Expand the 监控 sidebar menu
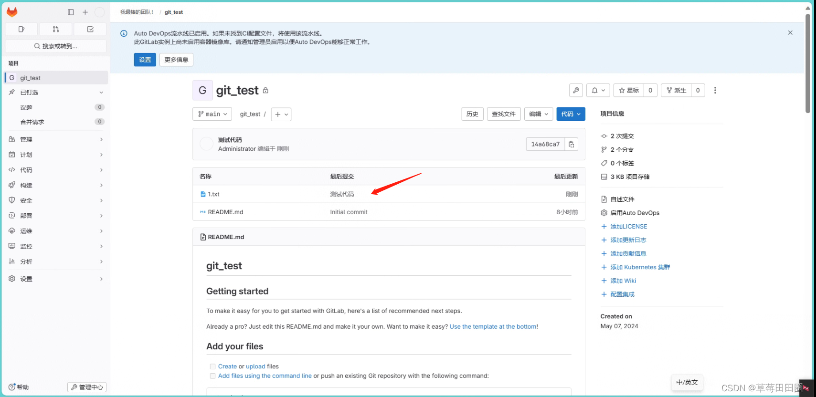The image size is (816, 397). 56,246
